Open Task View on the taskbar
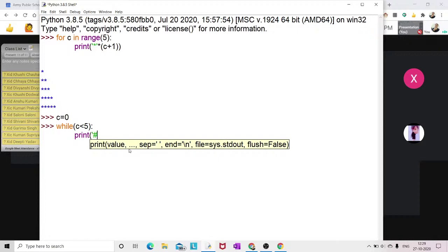 [135, 246]
